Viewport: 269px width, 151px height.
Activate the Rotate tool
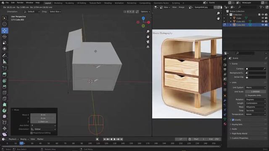5,36
